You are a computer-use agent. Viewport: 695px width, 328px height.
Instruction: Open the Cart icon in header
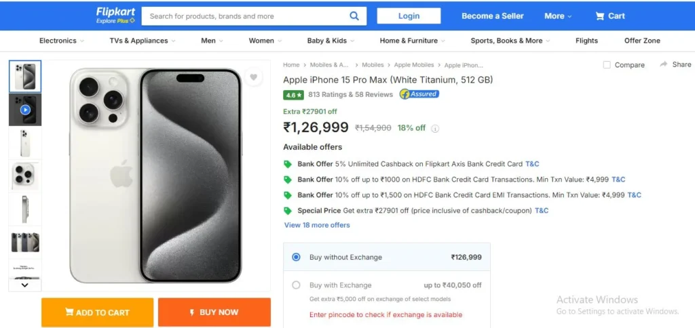coord(600,16)
